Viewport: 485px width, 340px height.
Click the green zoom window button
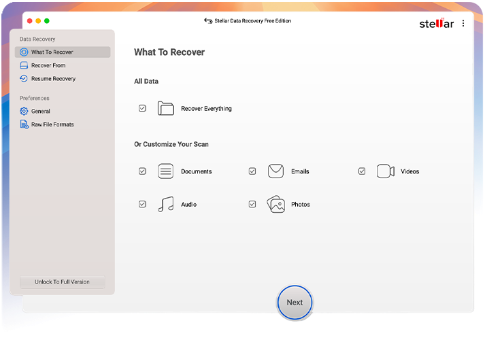pos(47,20)
